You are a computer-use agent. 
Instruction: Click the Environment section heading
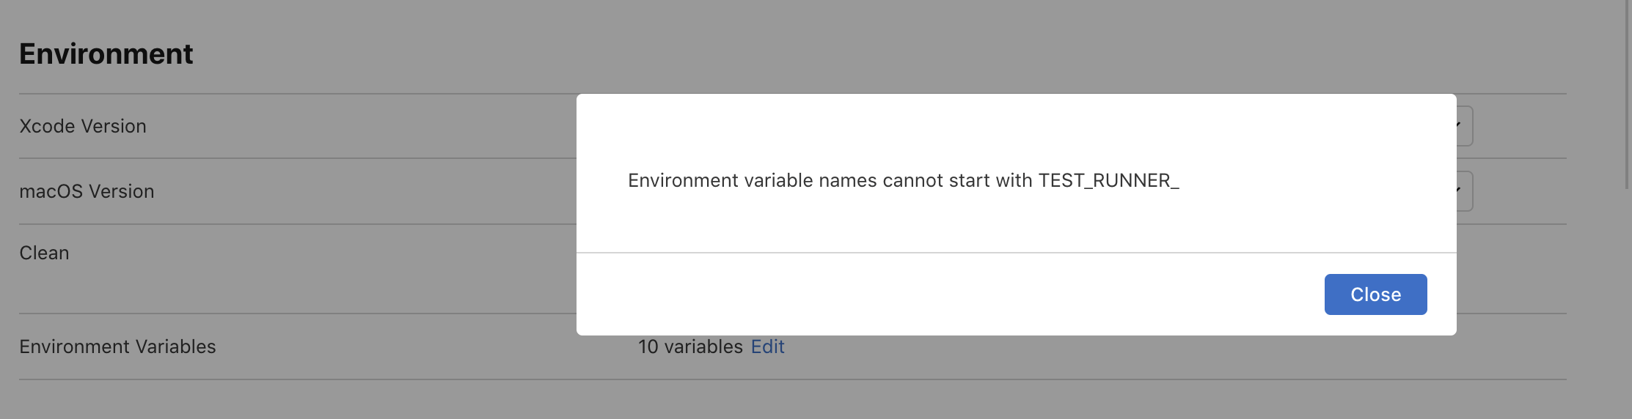106,54
